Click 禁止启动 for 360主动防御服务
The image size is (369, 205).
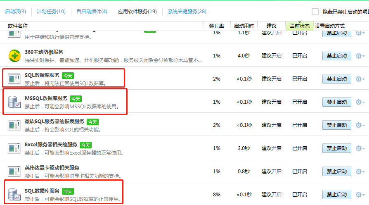coord(337,56)
